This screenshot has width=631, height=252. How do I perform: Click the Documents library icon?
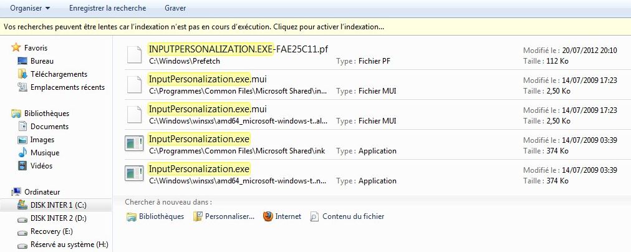click(22, 127)
